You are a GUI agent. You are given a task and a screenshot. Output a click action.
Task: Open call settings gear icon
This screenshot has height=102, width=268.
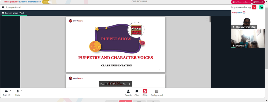pos(3,7)
